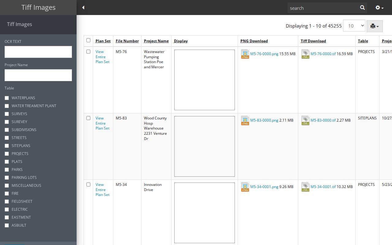Toggle the SITEPLANS filter checkbox
This screenshot has height=245, width=392.
click(x=7, y=146)
